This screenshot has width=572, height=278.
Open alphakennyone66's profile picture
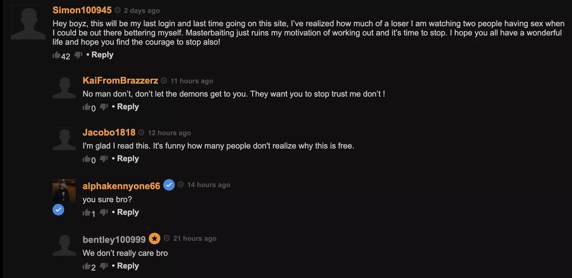[x=64, y=191]
